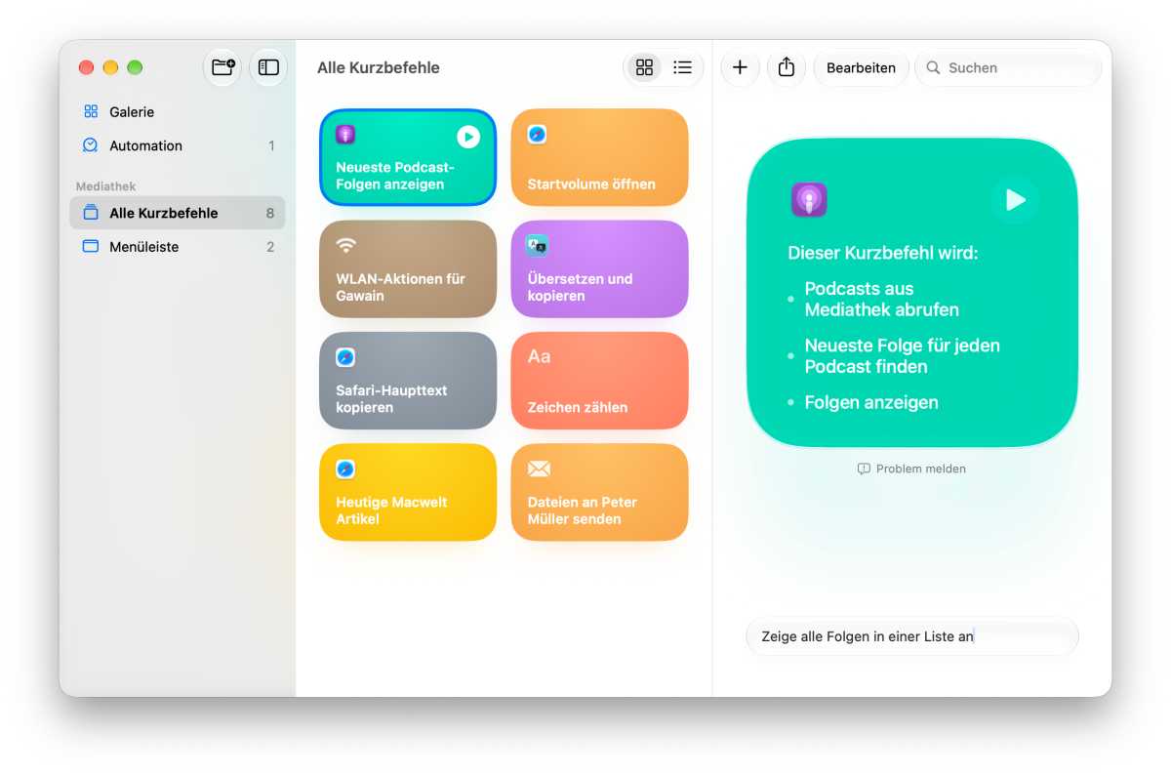Click the Wi-Fi icon on WLAN-Aktionen tile
The height and width of the screenshot is (775, 1171).
pyautogui.click(x=345, y=245)
